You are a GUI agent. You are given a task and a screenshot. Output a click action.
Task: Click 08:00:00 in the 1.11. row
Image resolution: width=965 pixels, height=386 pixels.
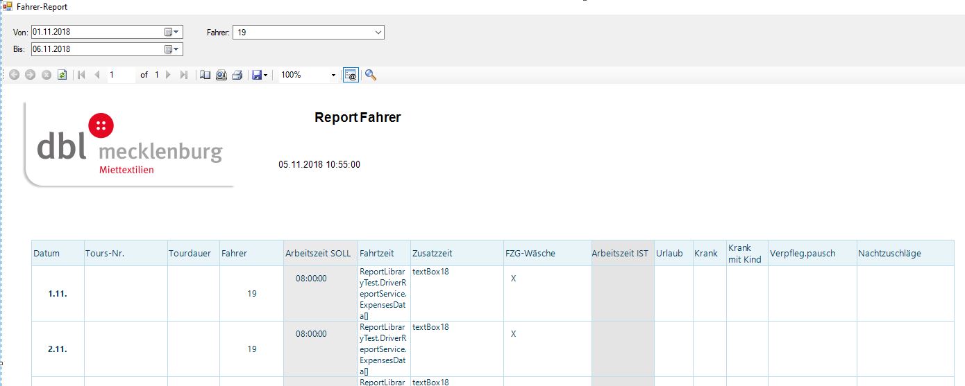click(x=311, y=278)
